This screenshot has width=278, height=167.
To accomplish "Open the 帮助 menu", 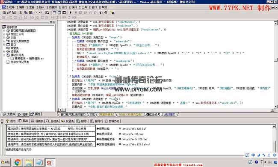I will pyautogui.click(x=103, y=7).
